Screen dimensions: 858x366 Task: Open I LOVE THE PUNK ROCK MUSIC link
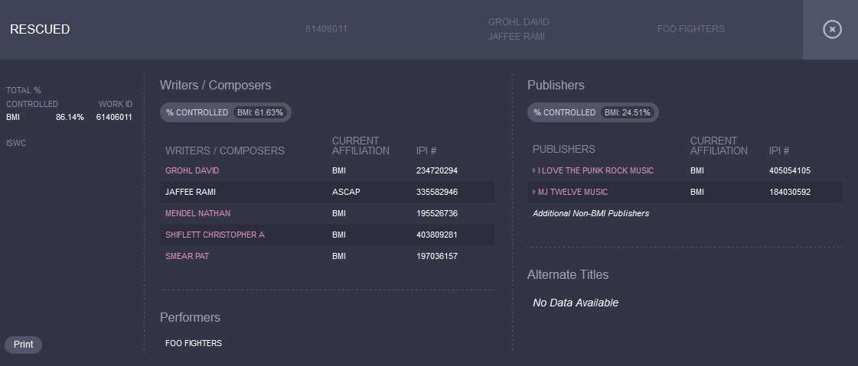595,170
